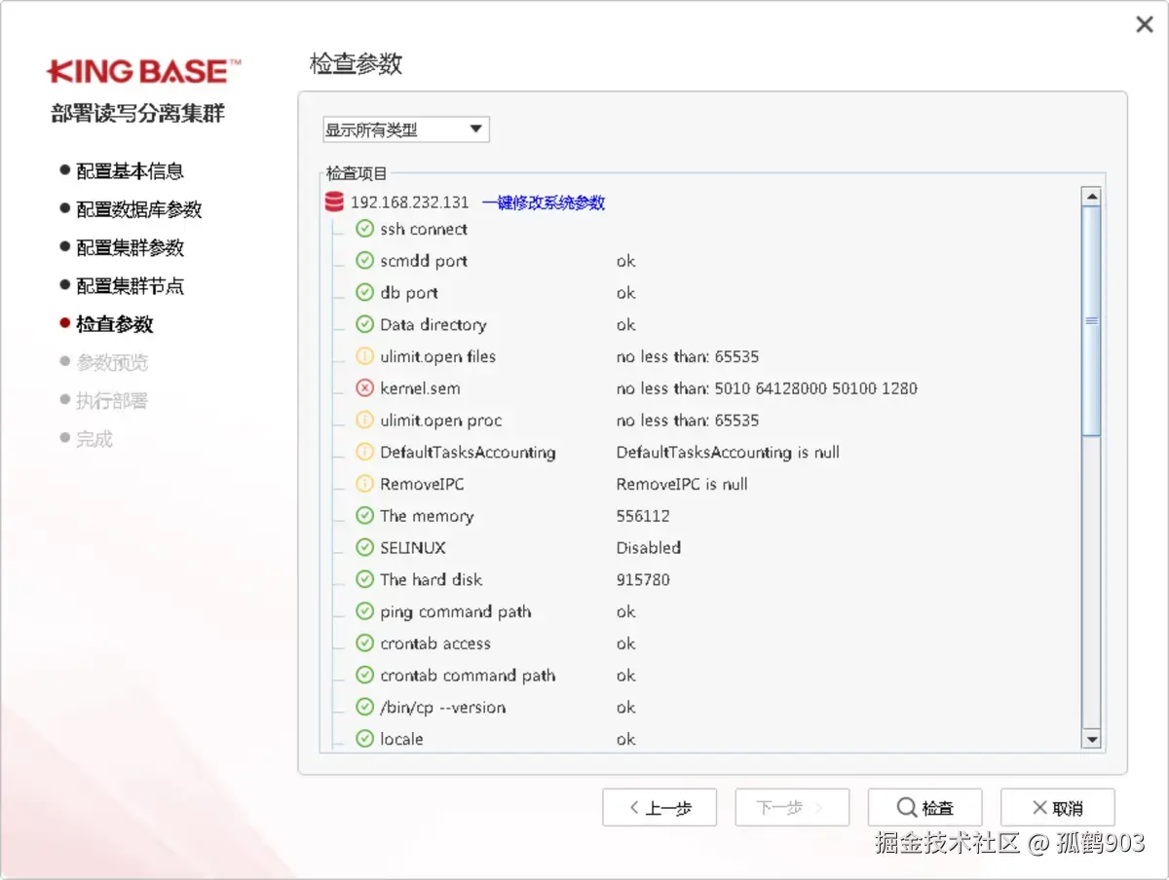Click 'no less than: 5010 64128000 50100 1280' value
This screenshot has height=880, width=1169.
click(767, 388)
